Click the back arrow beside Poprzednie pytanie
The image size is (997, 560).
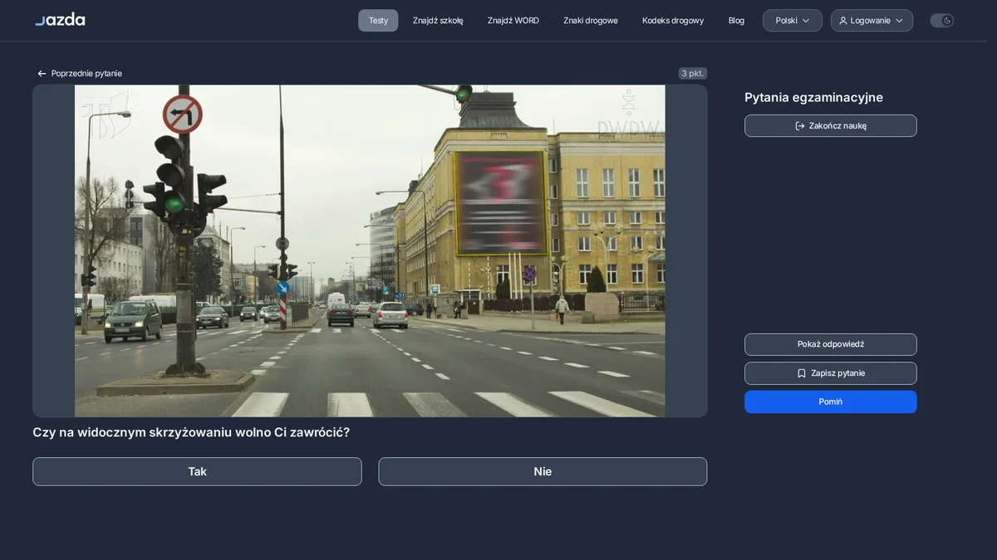(x=42, y=74)
